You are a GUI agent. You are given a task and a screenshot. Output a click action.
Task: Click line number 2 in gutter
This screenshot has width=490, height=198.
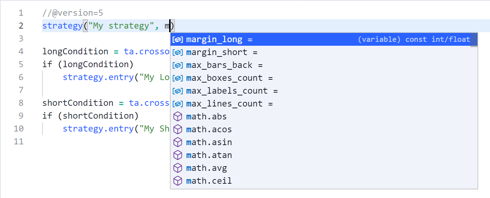[x=21, y=26]
